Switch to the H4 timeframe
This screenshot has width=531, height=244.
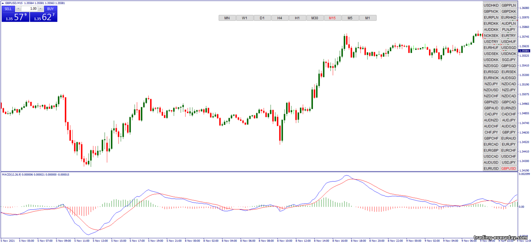click(280, 18)
